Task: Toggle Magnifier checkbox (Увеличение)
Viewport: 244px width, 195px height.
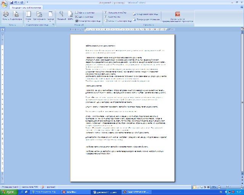Action: click(106, 16)
